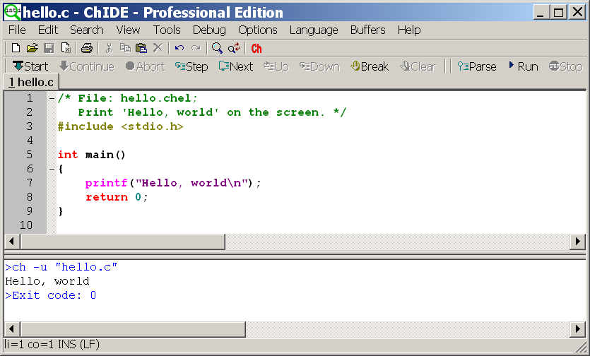
Task: Open the Options menu
Action: [x=258, y=30]
